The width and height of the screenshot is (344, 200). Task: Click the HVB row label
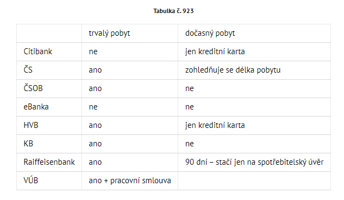click(31, 125)
